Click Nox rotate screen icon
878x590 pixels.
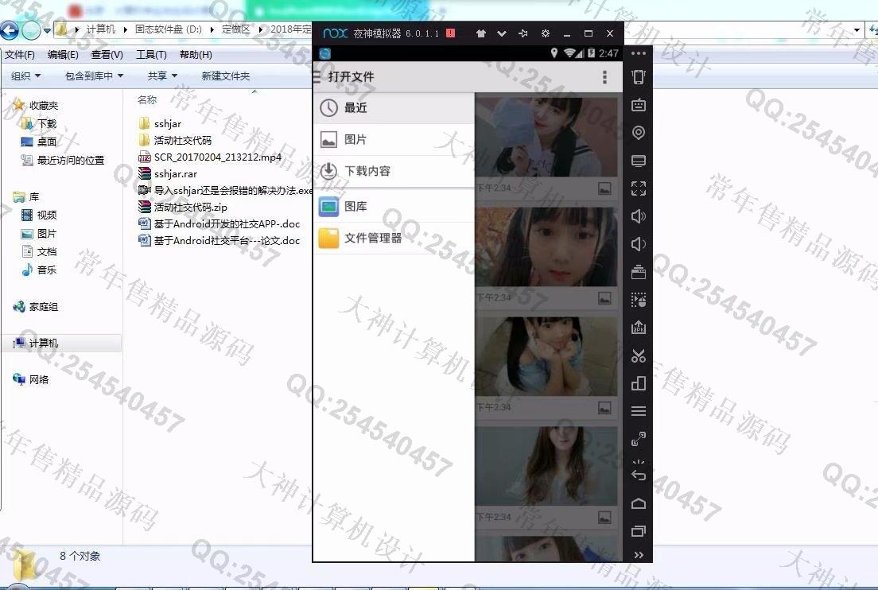click(x=639, y=383)
